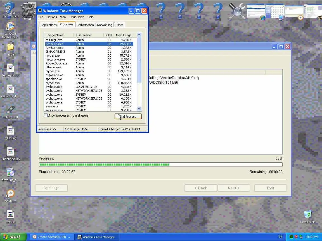Click the AnyBurn green progress bar

tap(161, 165)
